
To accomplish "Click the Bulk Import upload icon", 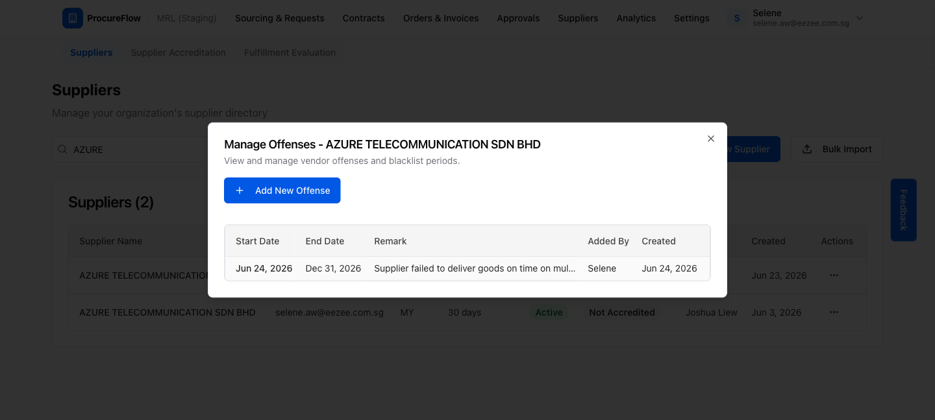I will tap(807, 149).
